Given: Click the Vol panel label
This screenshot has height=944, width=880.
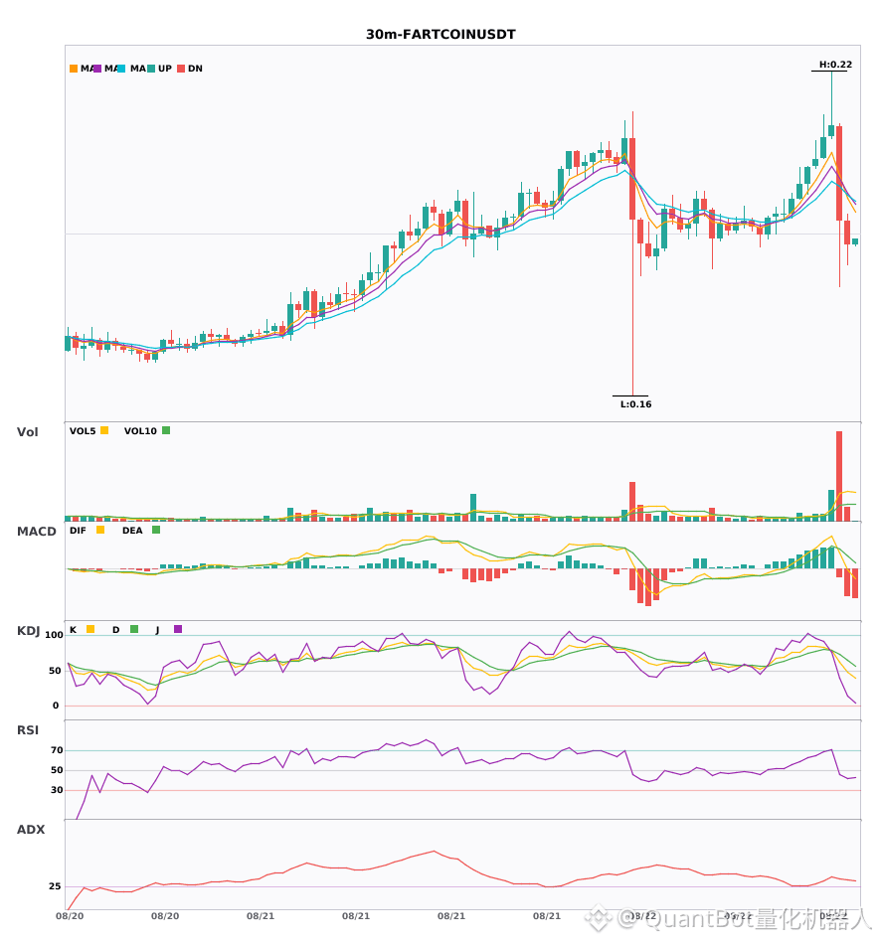Looking at the screenshot, I should (27, 431).
